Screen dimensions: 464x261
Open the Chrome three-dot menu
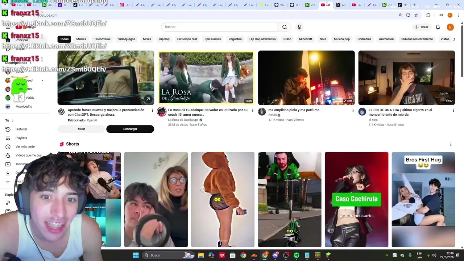point(459,15)
